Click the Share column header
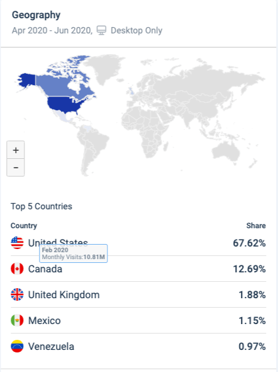The image size is (278, 372). click(256, 225)
